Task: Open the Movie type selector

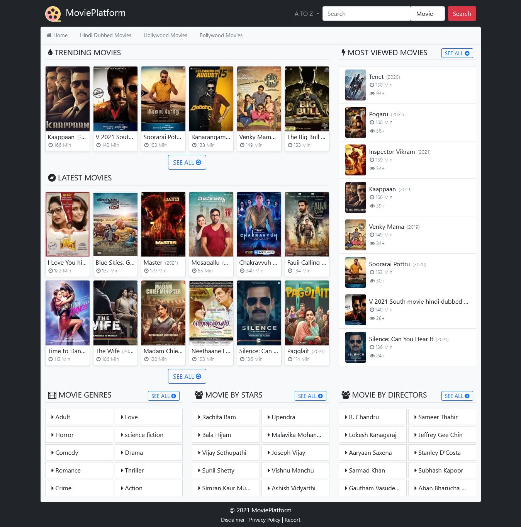Action: click(427, 14)
